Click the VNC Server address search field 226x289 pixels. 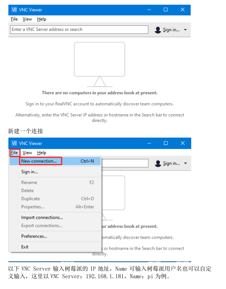(x=79, y=30)
